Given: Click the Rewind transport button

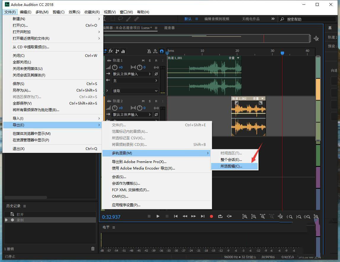Looking at the screenshot, I should pyautogui.click(x=185, y=216).
